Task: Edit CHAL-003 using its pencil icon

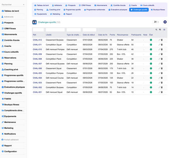Action: [159, 83]
